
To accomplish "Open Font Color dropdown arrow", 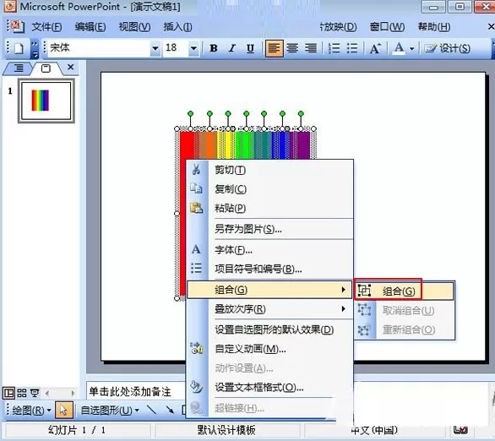I will click(412, 49).
